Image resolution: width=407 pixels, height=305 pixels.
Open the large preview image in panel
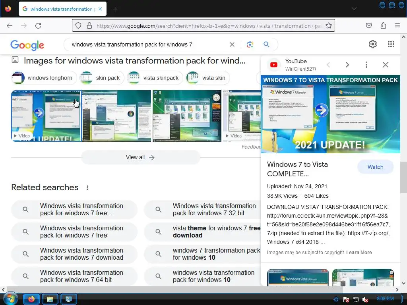(330, 114)
